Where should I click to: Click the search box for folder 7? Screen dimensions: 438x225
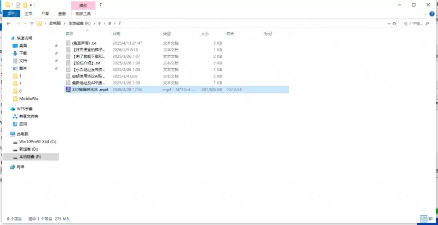[417, 23]
